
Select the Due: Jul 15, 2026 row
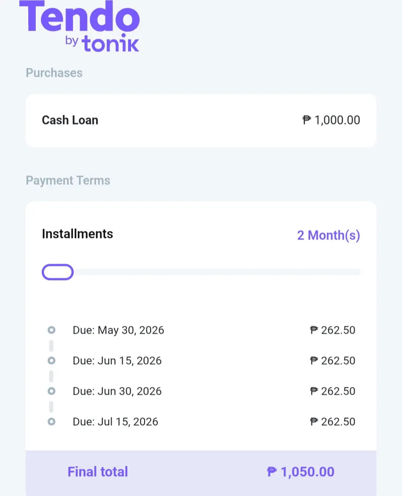201,422
